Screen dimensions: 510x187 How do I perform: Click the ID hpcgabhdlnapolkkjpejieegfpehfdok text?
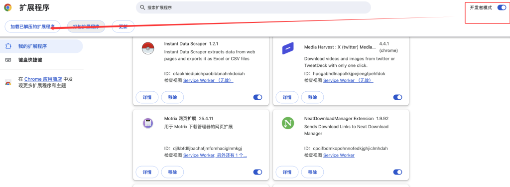point(349,74)
